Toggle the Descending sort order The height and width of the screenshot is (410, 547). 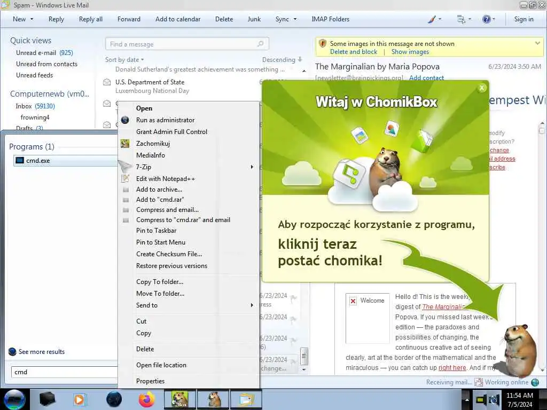(282, 60)
